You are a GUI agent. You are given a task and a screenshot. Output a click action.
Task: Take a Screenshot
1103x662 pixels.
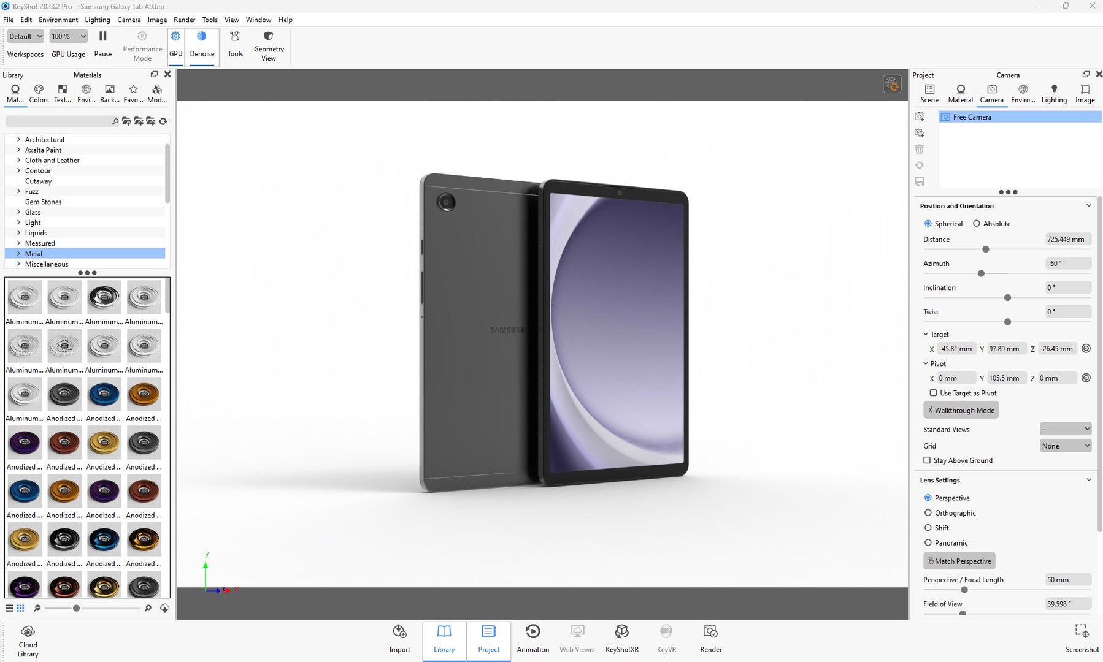(x=1082, y=639)
